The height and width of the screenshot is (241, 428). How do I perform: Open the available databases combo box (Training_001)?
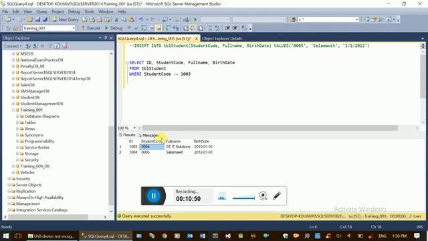tap(49, 28)
